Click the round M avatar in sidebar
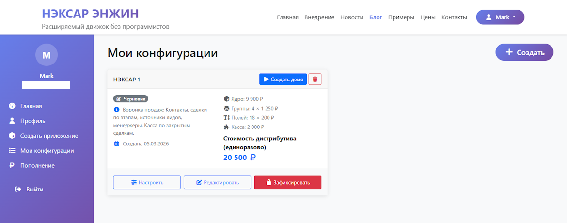This screenshot has width=567, height=223. click(47, 55)
